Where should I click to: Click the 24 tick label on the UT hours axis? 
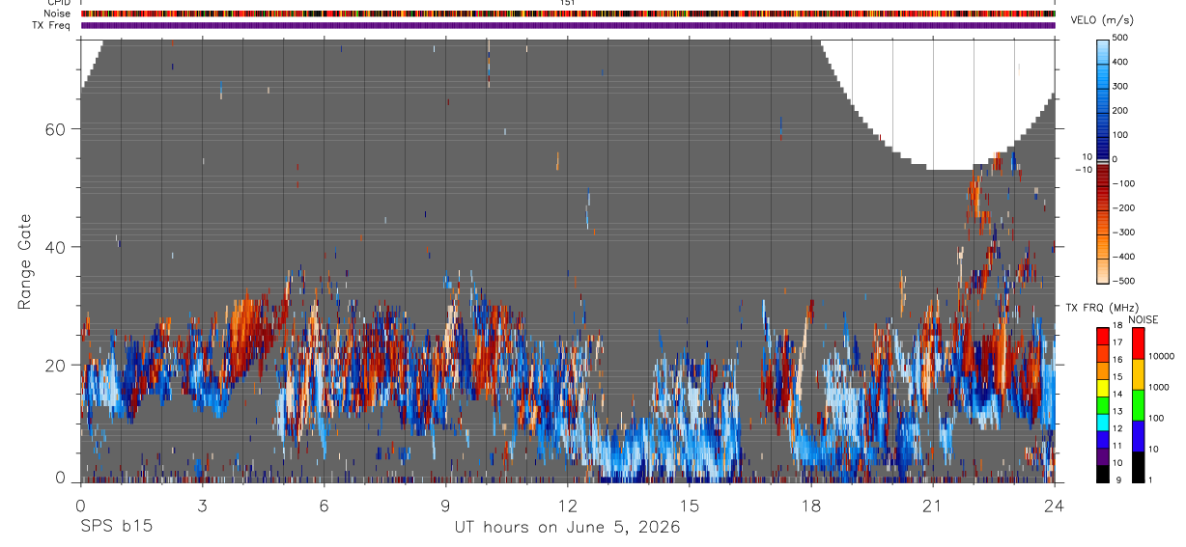1055,506
